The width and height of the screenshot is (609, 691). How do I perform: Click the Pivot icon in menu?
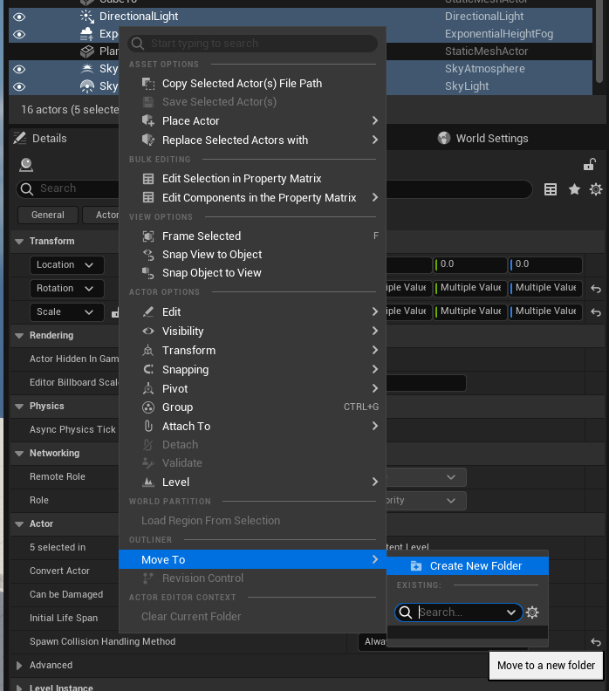[148, 389]
